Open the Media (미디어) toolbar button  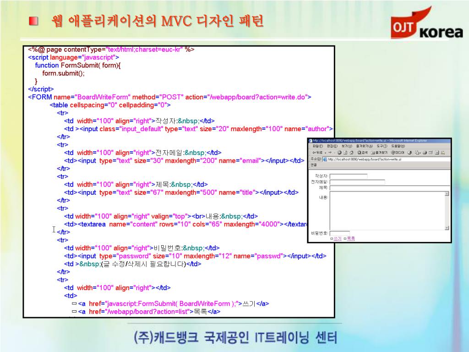[398, 152]
